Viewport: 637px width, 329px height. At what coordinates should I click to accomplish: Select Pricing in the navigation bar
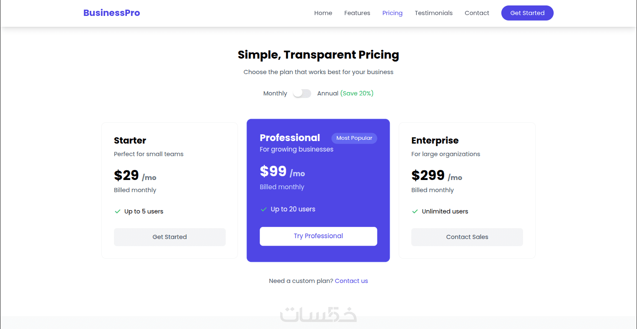coord(392,13)
